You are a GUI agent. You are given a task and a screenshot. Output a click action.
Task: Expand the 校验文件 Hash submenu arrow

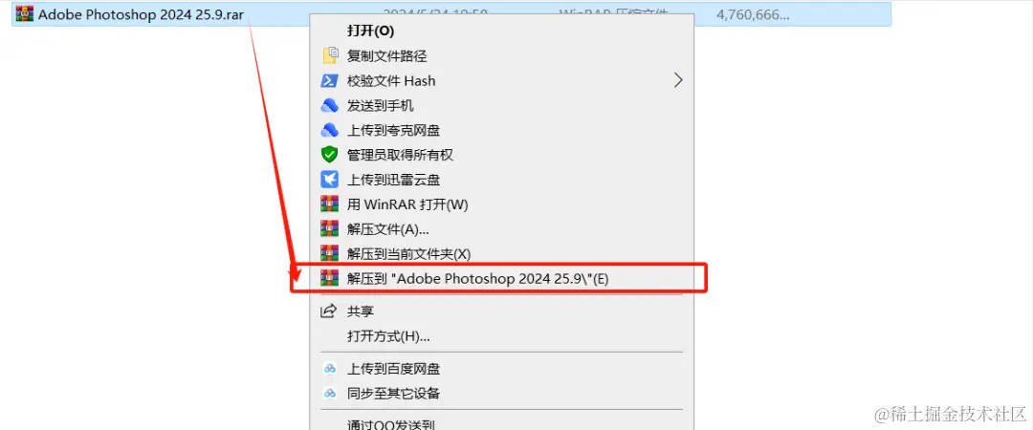(x=678, y=80)
